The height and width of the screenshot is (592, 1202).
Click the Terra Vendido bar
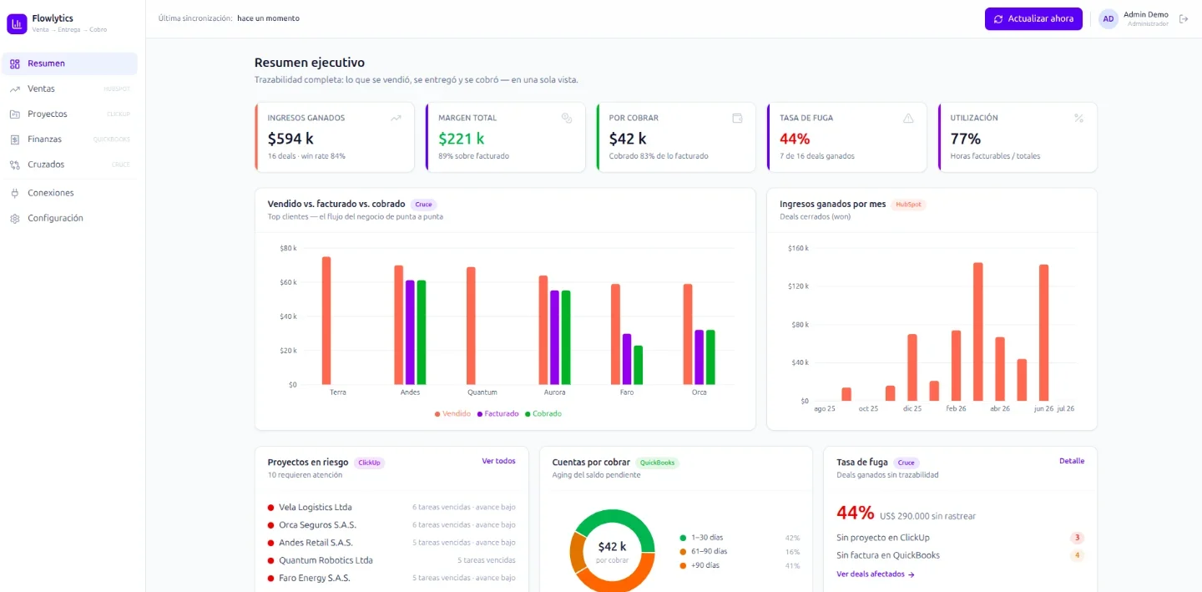[x=326, y=321]
